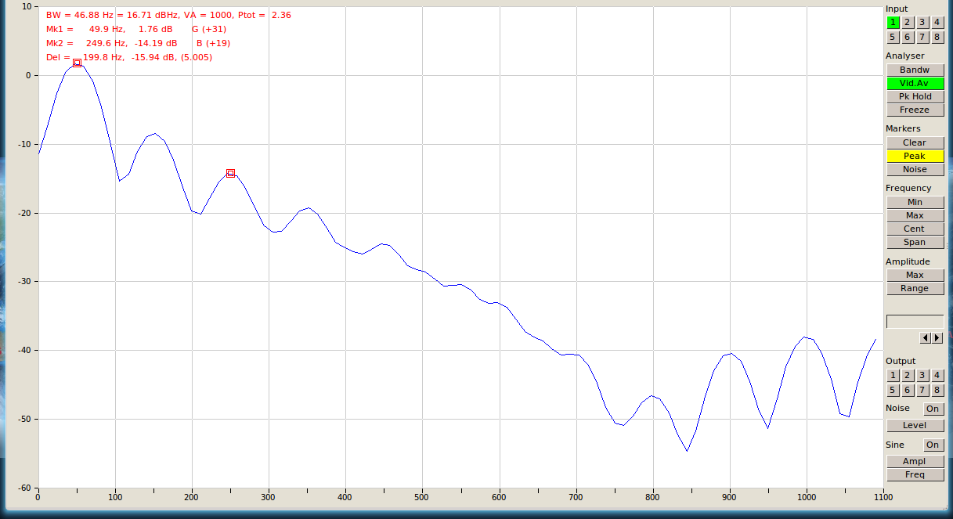The width and height of the screenshot is (953, 519).
Task: Click the left arrow stepper
Action: click(926, 338)
